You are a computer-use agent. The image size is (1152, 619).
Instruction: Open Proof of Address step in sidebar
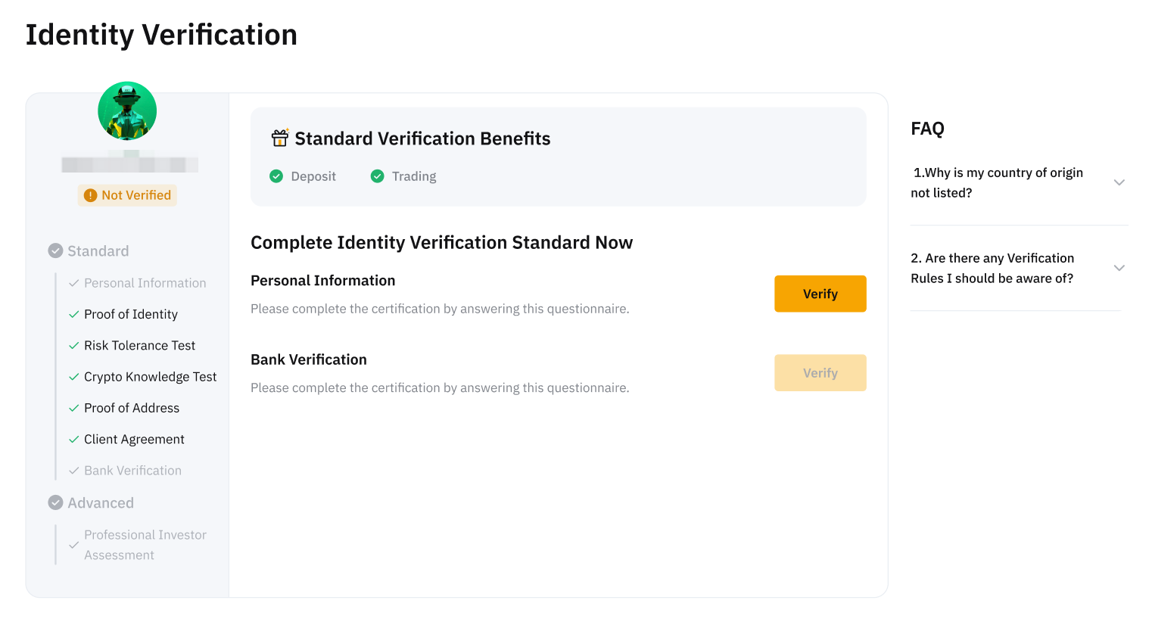pyautogui.click(x=132, y=408)
